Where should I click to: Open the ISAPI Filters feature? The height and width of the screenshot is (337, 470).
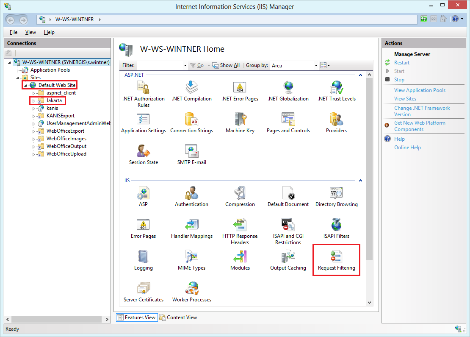click(336, 228)
